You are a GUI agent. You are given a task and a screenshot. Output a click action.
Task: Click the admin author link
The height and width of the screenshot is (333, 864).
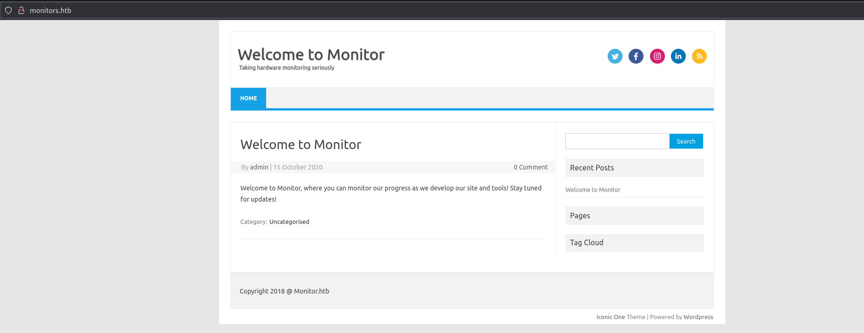click(259, 167)
